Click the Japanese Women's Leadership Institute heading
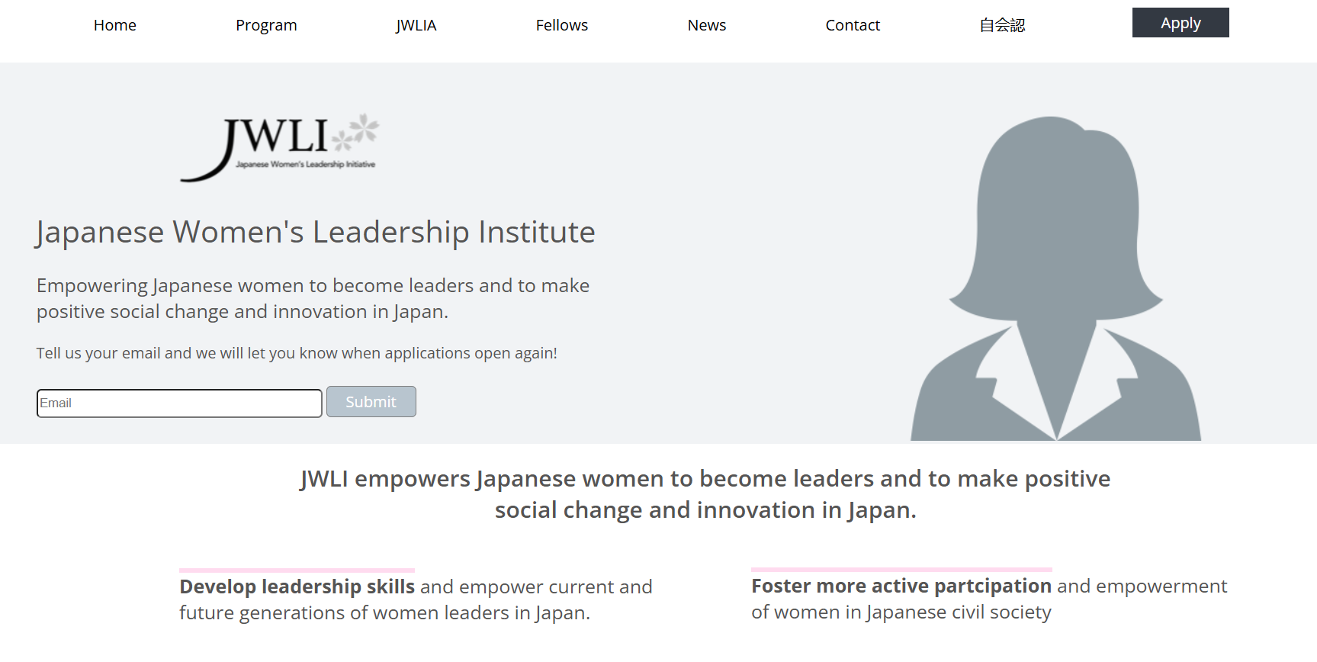The image size is (1317, 662). coord(315,232)
